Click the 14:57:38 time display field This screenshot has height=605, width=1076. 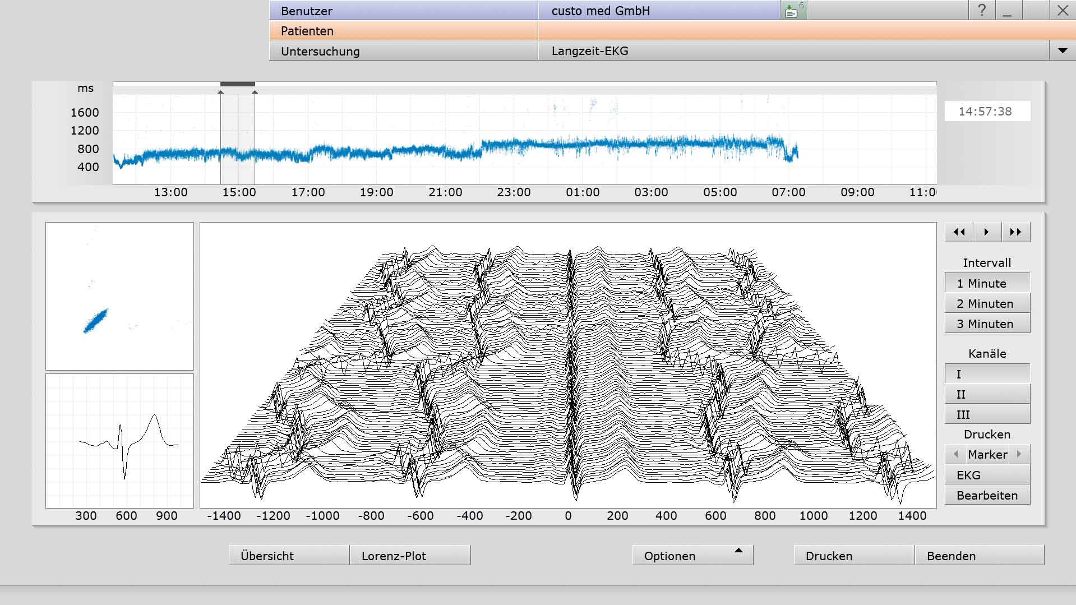(x=987, y=111)
